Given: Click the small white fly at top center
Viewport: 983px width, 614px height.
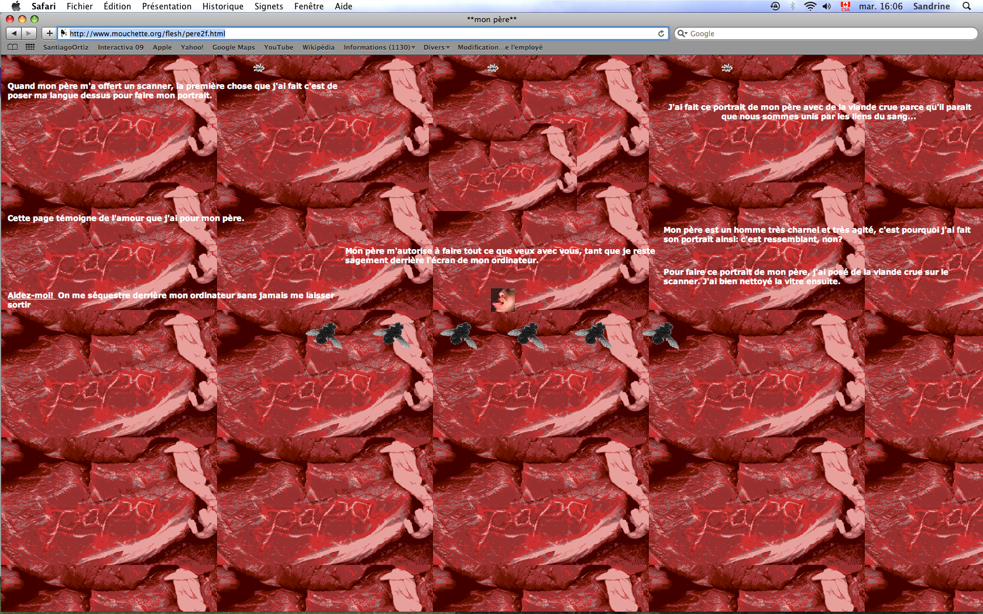Looking at the screenshot, I should pos(493,68).
